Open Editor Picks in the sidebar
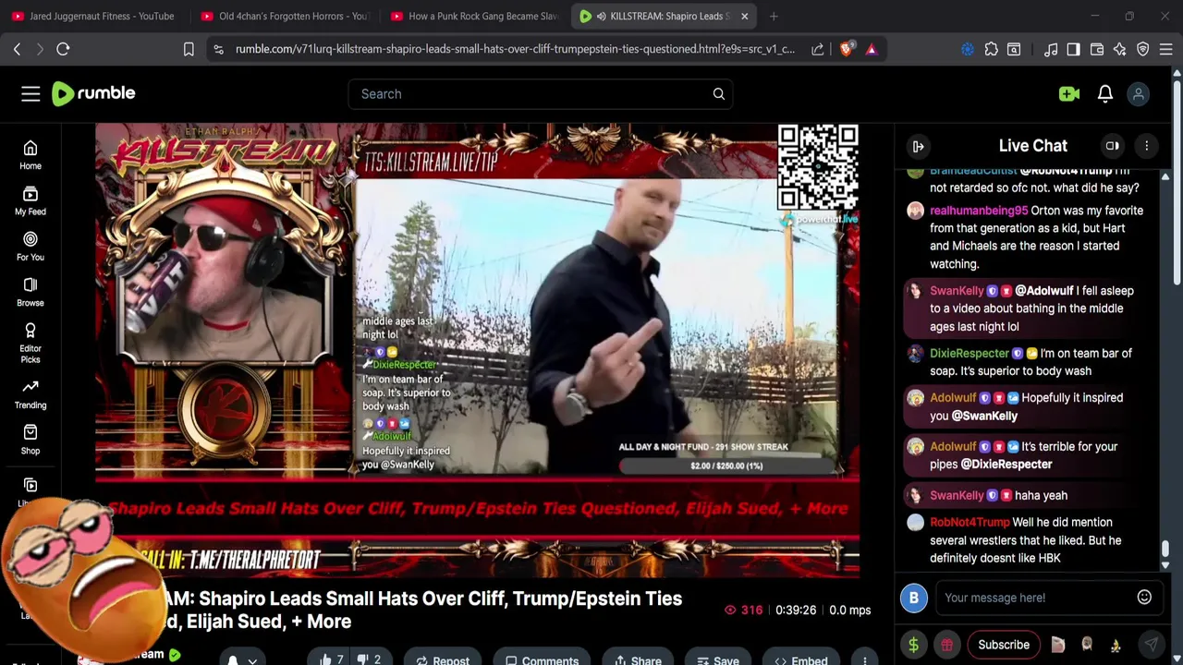Image resolution: width=1183 pixels, height=665 pixels. [30, 343]
